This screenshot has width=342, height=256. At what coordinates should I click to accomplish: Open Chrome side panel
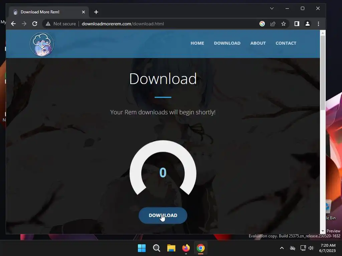coord(297,24)
